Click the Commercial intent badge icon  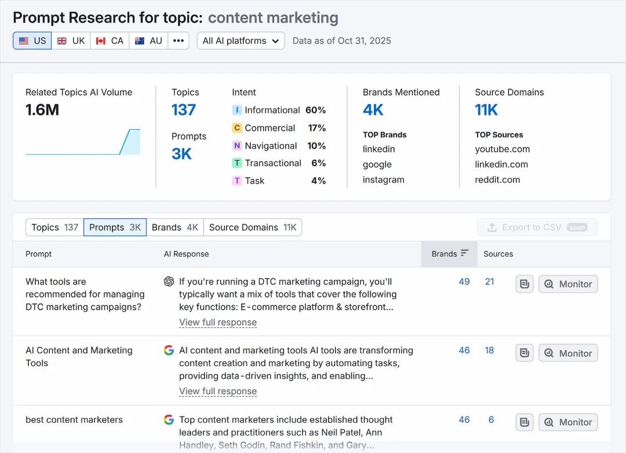click(x=237, y=128)
